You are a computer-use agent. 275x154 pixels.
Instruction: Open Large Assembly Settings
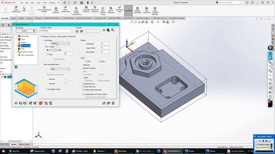[x=155, y=11]
